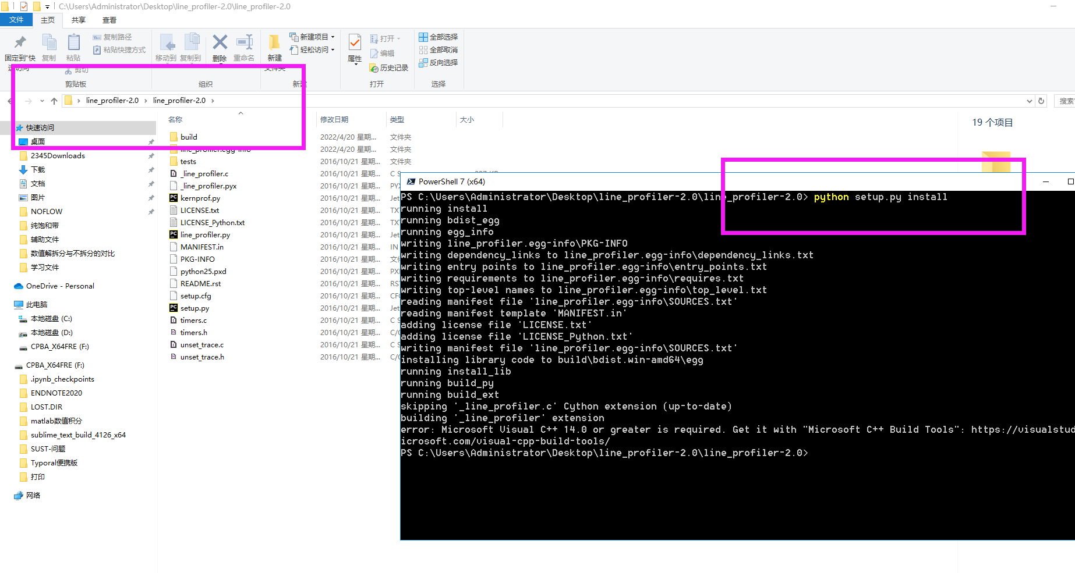Select the timers.h file

[193, 333]
